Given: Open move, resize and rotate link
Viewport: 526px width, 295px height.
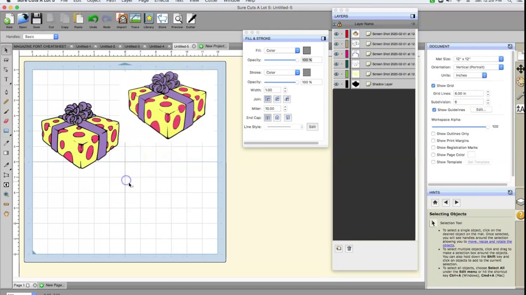Looking at the screenshot, I should (x=477, y=243).
